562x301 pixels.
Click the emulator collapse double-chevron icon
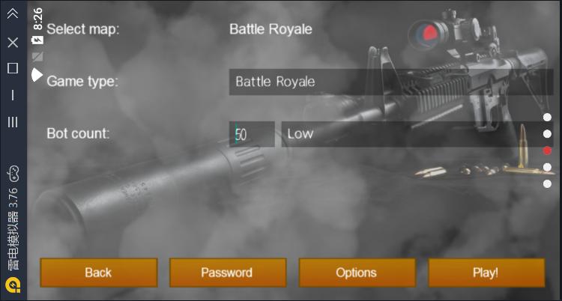point(13,14)
